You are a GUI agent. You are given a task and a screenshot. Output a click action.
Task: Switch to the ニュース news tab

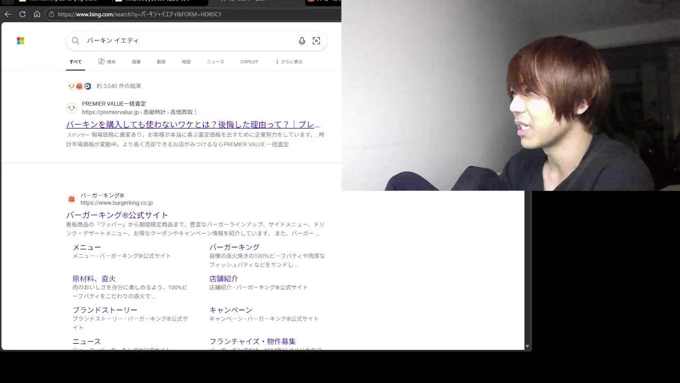point(215,62)
